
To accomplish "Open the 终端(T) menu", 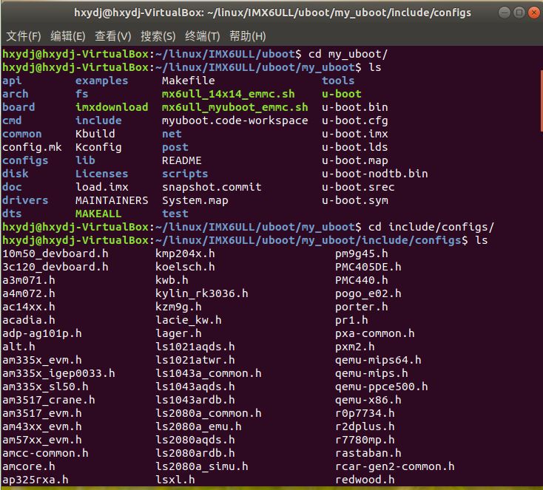I will click(202, 36).
